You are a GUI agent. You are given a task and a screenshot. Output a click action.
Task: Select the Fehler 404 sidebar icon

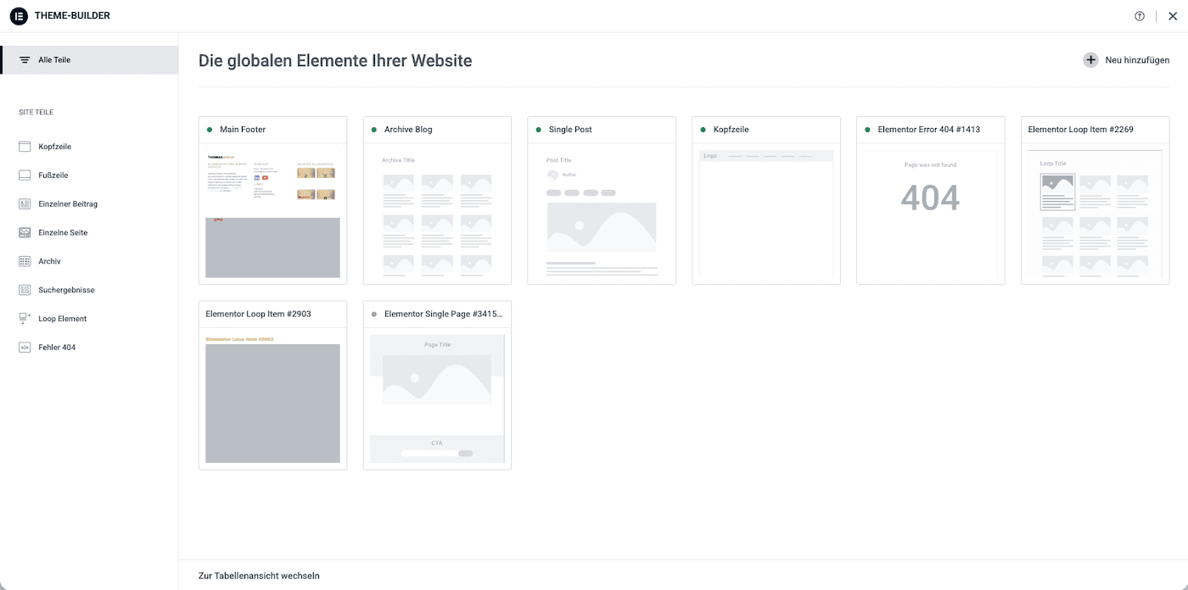(24, 347)
